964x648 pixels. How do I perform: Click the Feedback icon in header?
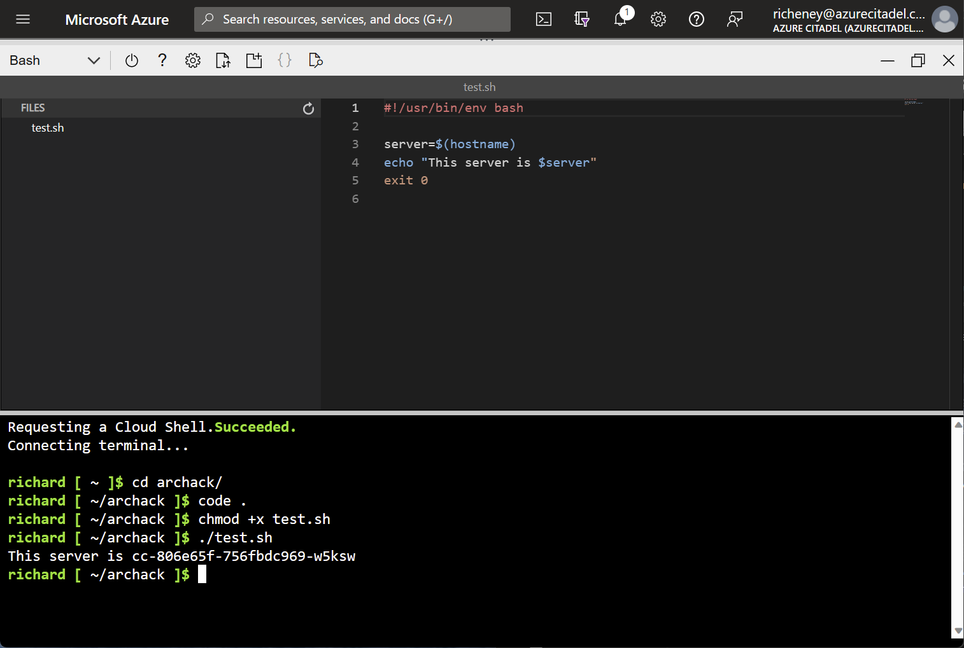(x=735, y=19)
